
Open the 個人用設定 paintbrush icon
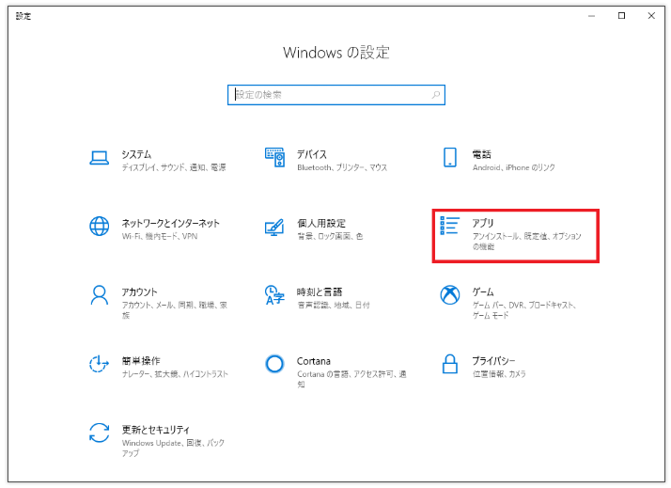coord(274,227)
